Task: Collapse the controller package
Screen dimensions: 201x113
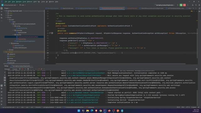Action: pos(13,30)
